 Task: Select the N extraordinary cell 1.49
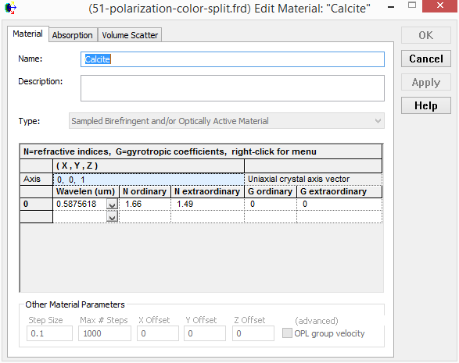pyautogui.click(x=207, y=204)
